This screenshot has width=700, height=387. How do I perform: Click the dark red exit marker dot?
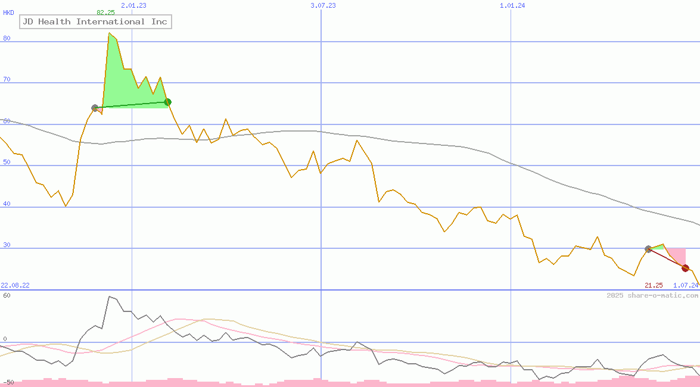(x=685, y=269)
